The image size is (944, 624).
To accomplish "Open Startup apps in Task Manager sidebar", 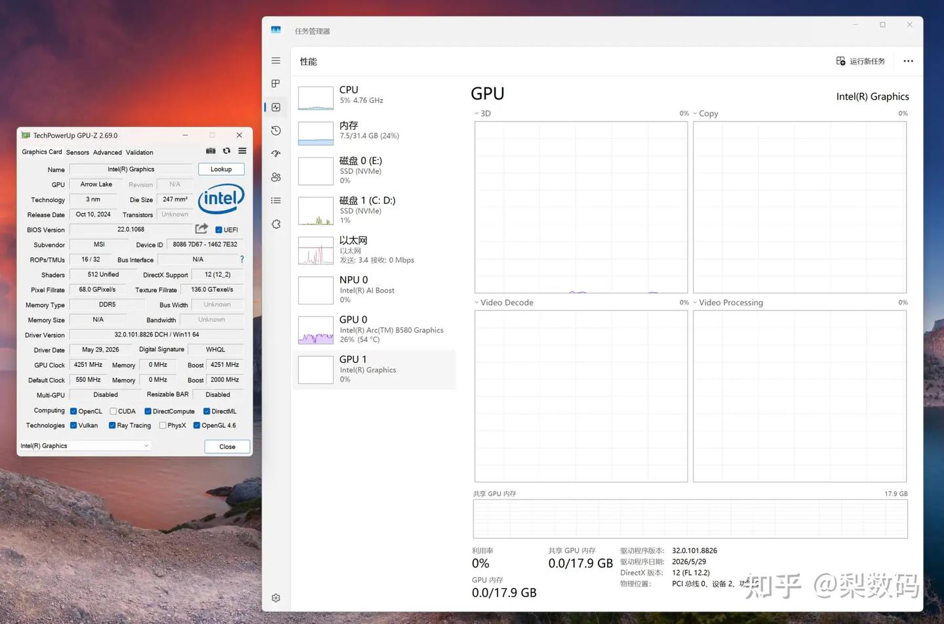I will (x=276, y=154).
